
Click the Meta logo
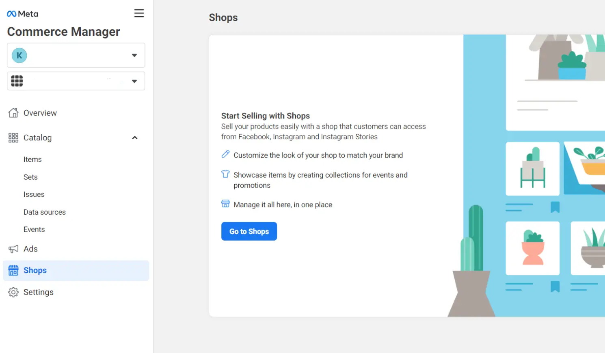pyautogui.click(x=22, y=14)
